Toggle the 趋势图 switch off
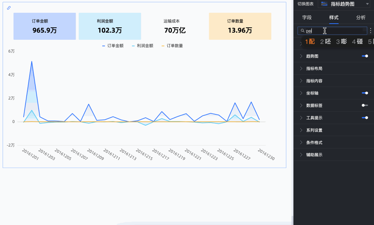 click(365, 56)
